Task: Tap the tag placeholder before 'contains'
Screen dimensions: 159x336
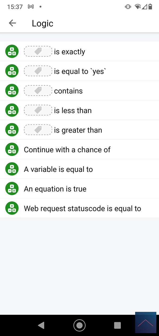Action: pyautogui.click(x=38, y=91)
